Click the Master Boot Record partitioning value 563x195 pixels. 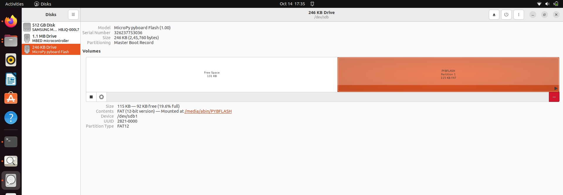[x=134, y=43]
